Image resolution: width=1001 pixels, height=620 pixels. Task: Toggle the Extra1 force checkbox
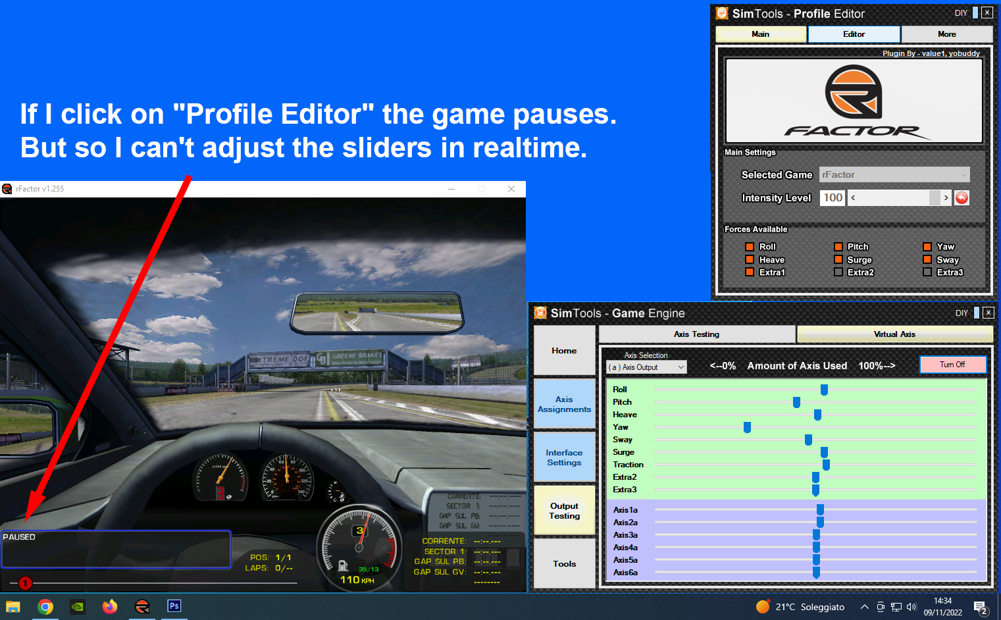(749, 272)
